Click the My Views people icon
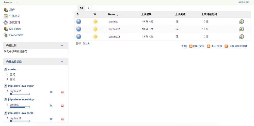 (6, 29)
